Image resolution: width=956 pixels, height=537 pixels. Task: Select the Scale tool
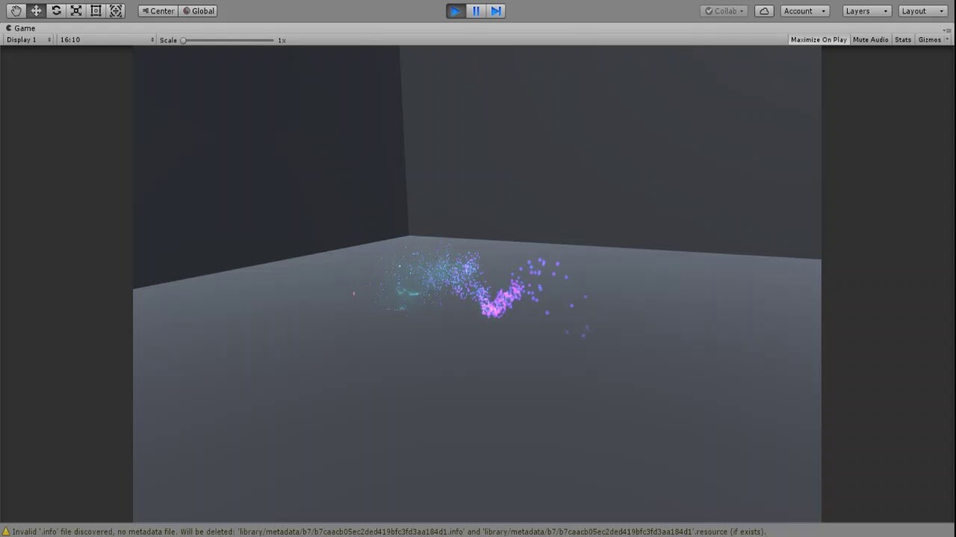(75, 10)
